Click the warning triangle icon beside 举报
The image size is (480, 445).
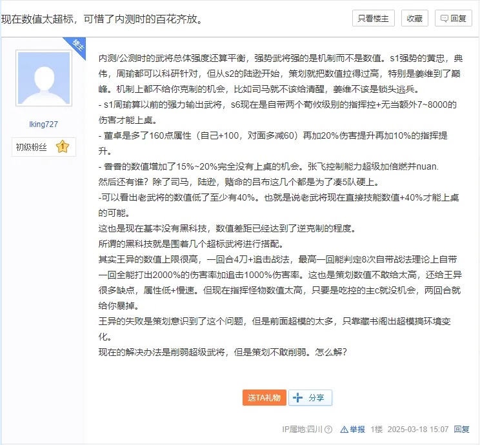344,430
